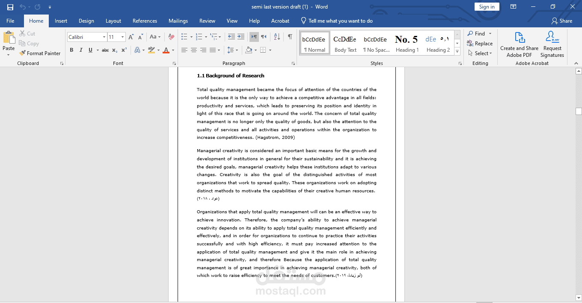The height and width of the screenshot is (303, 582).
Task: Toggle right-to-left text direction
Action: [264, 37]
